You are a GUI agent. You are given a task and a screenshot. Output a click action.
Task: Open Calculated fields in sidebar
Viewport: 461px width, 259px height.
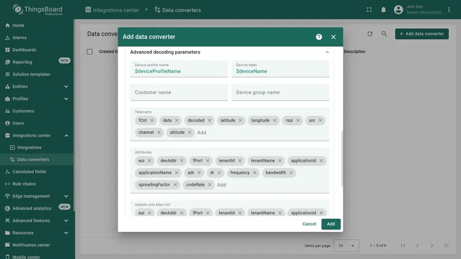[x=37, y=172]
